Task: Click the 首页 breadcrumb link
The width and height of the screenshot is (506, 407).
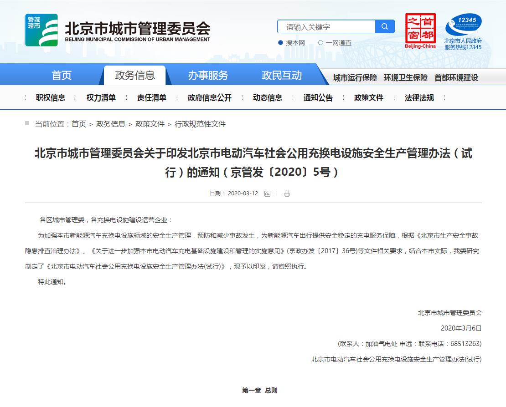Action: [79, 124]
